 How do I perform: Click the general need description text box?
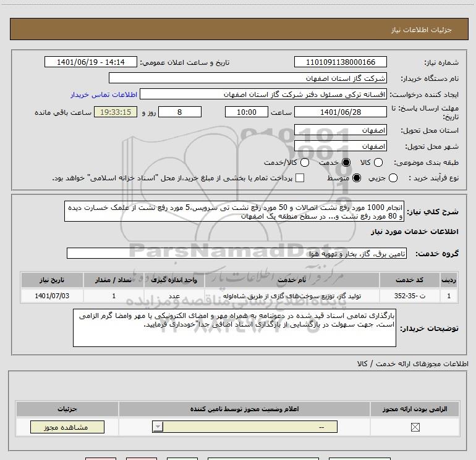click(234, 211)
